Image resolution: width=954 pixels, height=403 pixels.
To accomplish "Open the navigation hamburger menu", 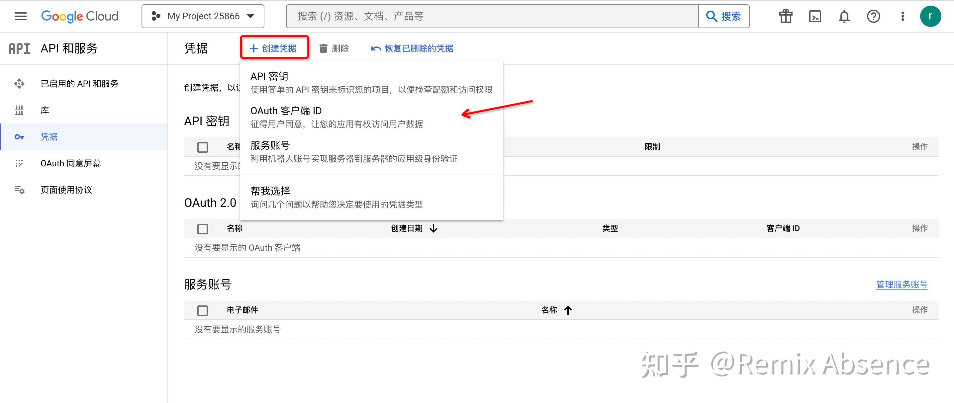I will (x=20, y=16).
